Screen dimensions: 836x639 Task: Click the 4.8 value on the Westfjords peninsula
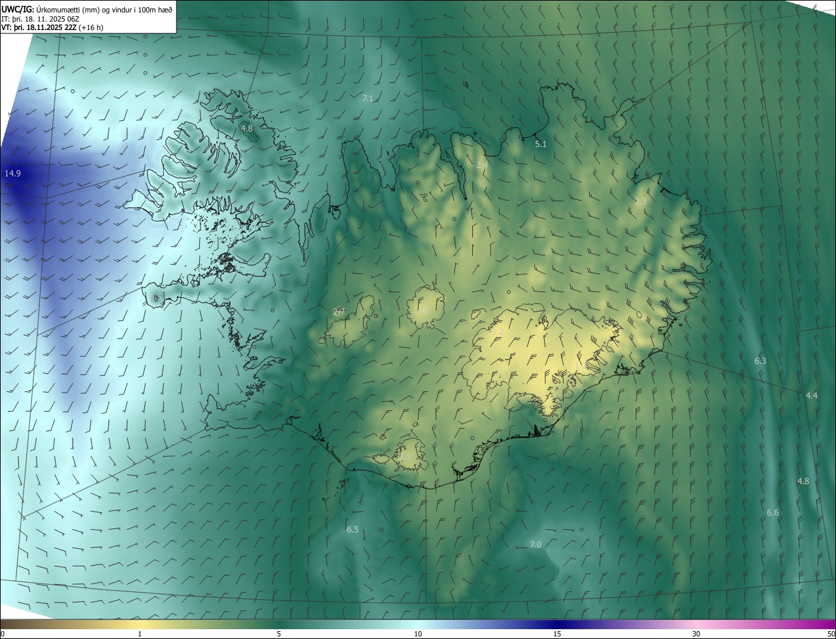[247, 128]
